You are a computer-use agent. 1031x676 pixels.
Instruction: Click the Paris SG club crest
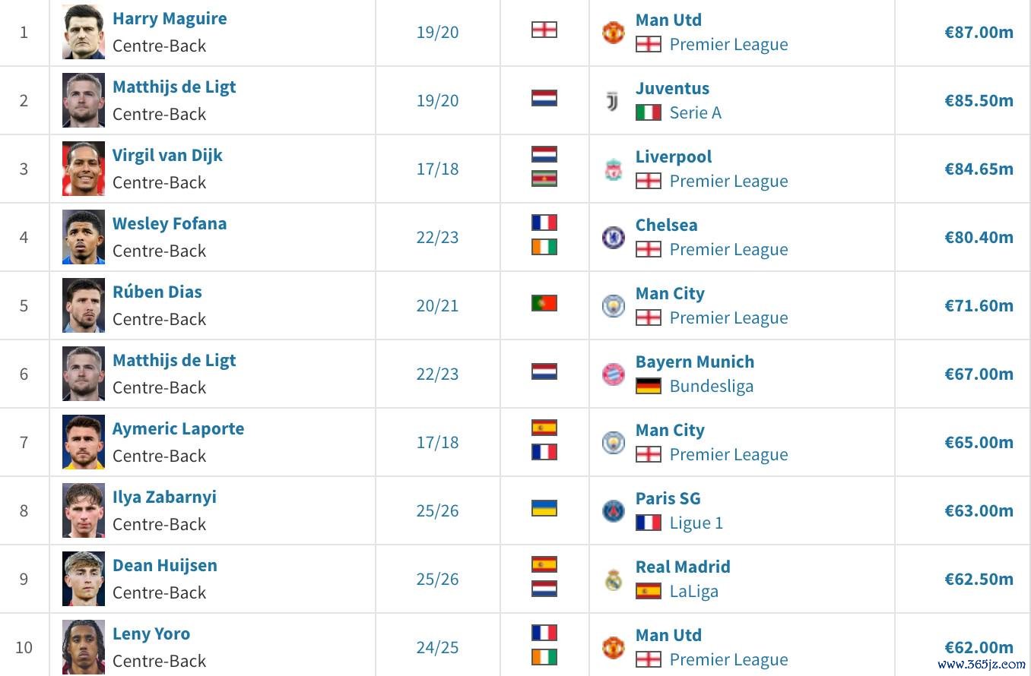[613, 510]
